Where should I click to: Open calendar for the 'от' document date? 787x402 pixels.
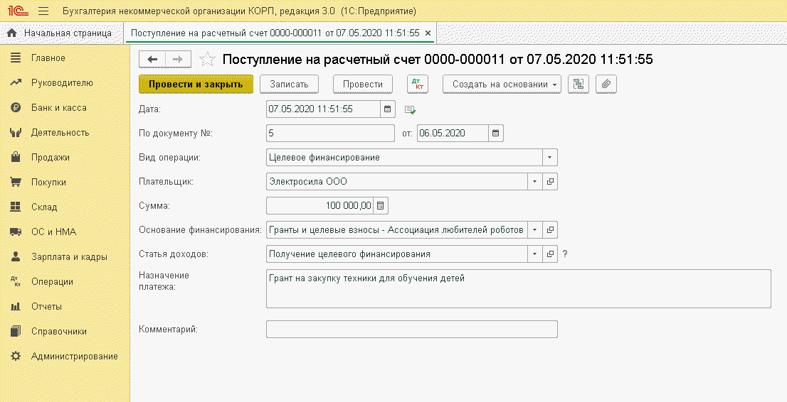(x=495, y=133)
